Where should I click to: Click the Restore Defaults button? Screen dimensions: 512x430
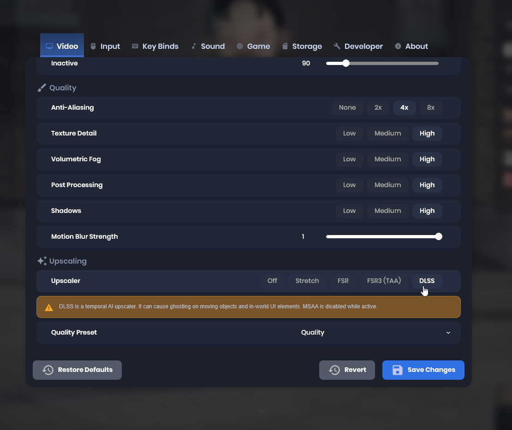coord(77,370)
